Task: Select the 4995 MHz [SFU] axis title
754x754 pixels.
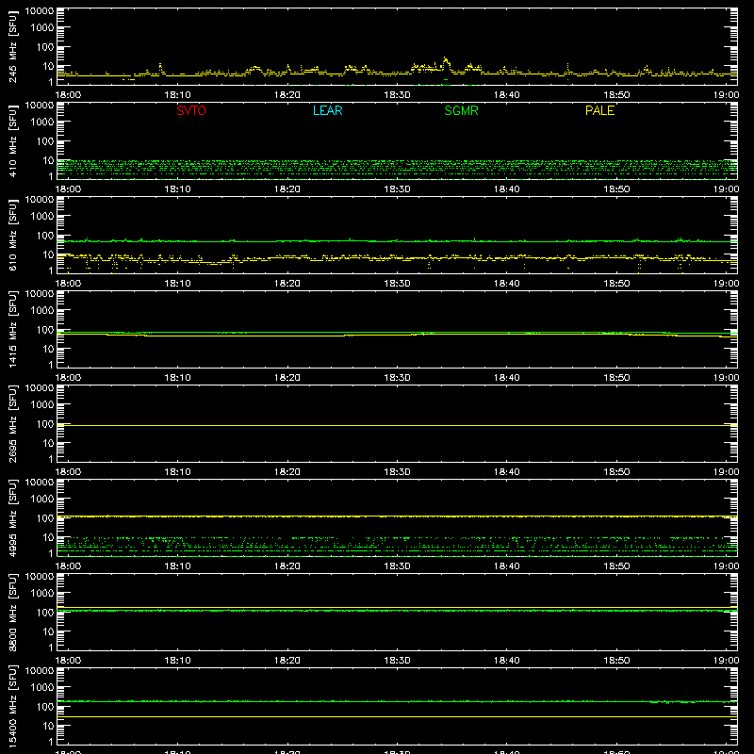Action: point(13,517)
